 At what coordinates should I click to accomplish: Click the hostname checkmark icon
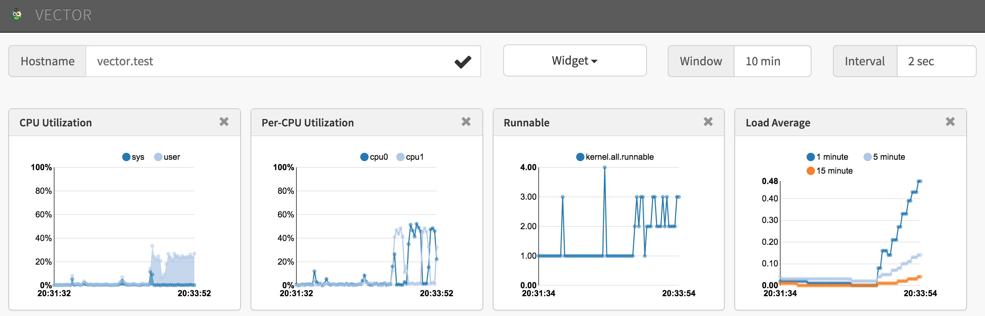click(463, 61)
